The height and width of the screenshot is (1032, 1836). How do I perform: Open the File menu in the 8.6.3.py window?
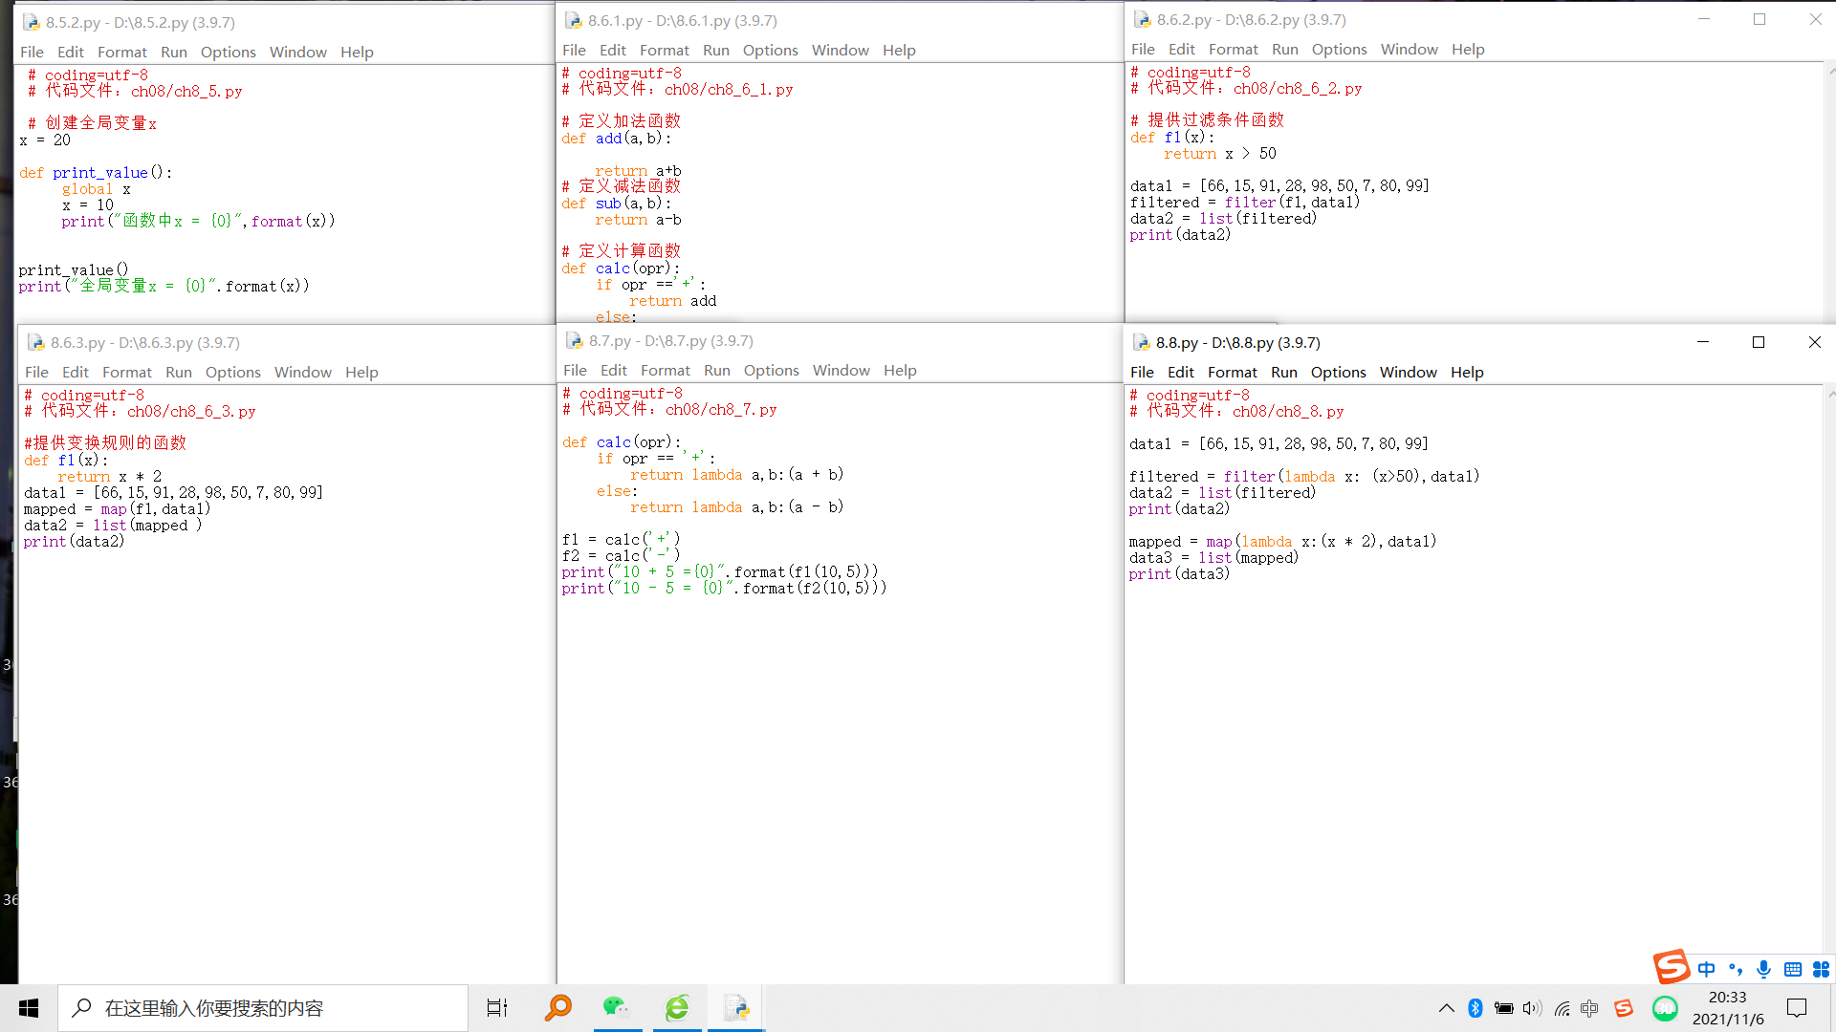point(36,372)
